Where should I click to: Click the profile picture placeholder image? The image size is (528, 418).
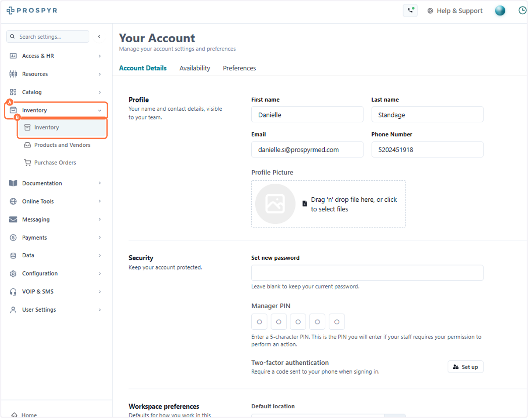[275, 204]
